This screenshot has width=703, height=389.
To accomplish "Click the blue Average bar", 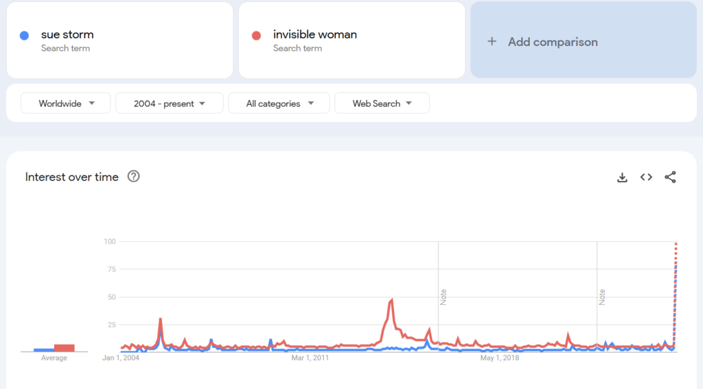I will [x=44, y=349].
